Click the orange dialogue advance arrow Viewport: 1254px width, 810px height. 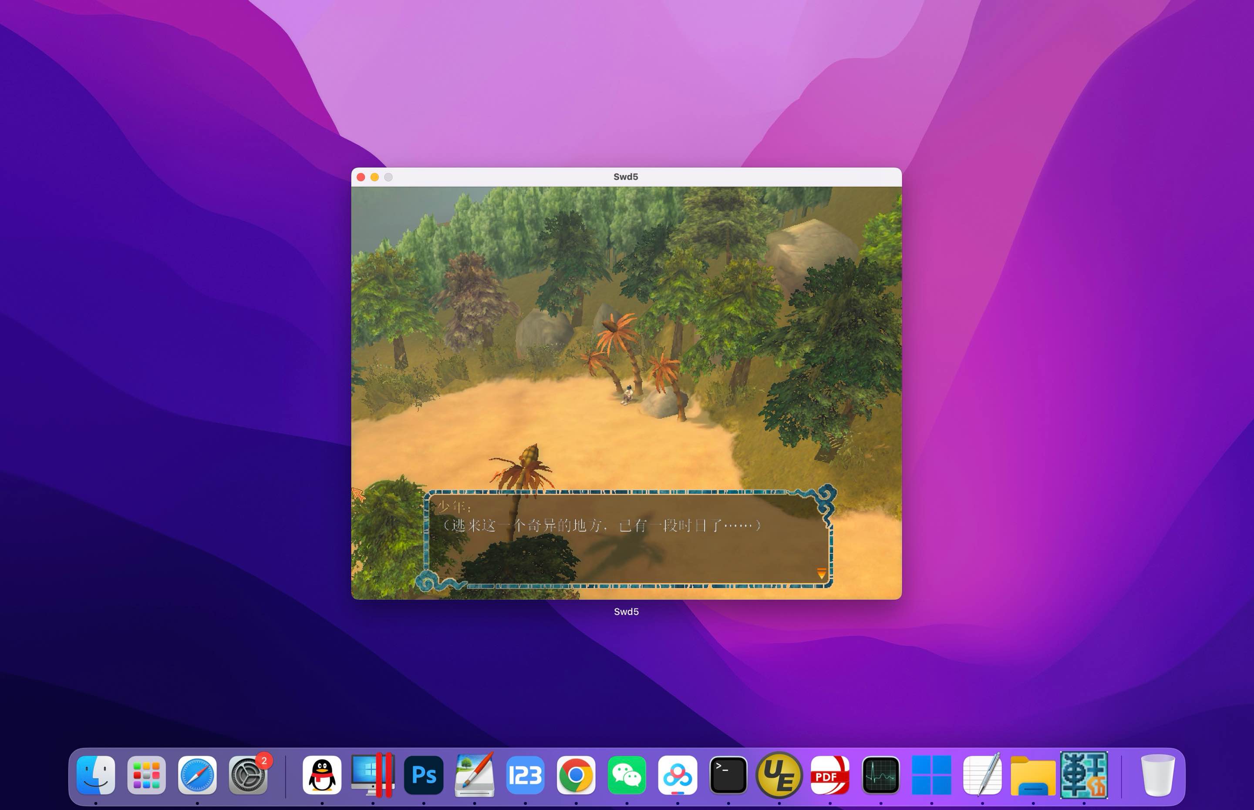[821, 573]
